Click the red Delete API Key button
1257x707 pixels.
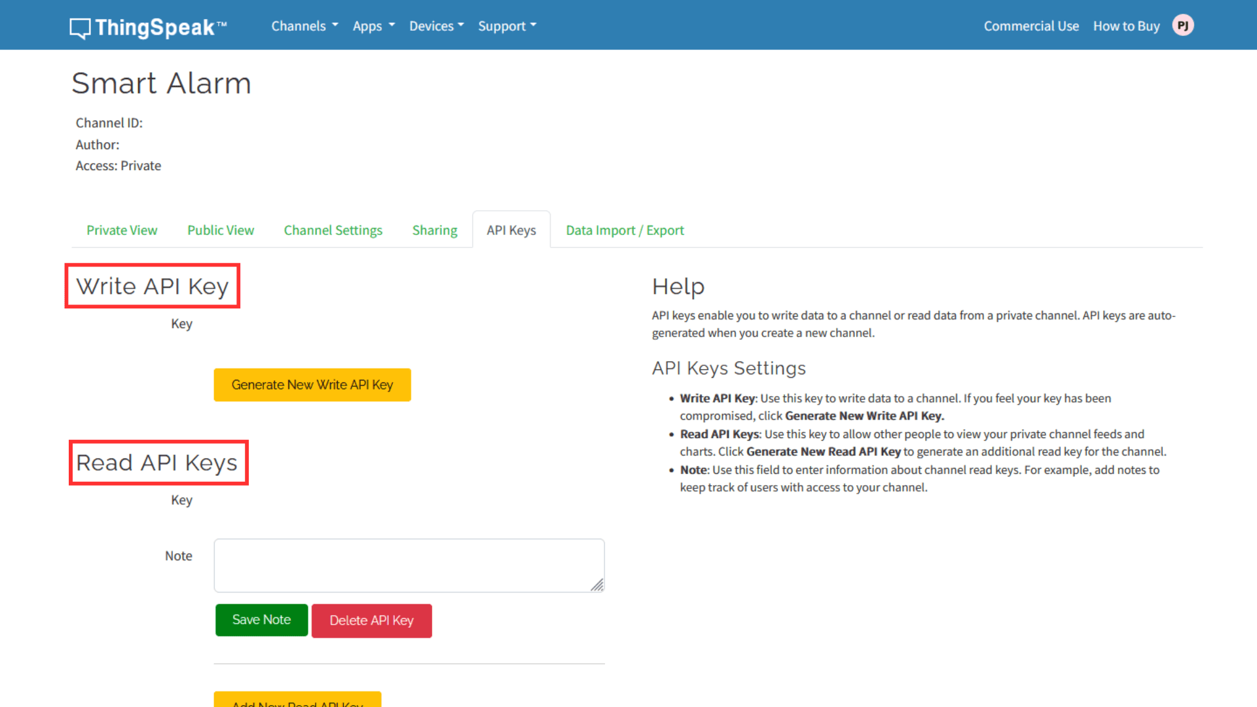(x=372, y=621)
